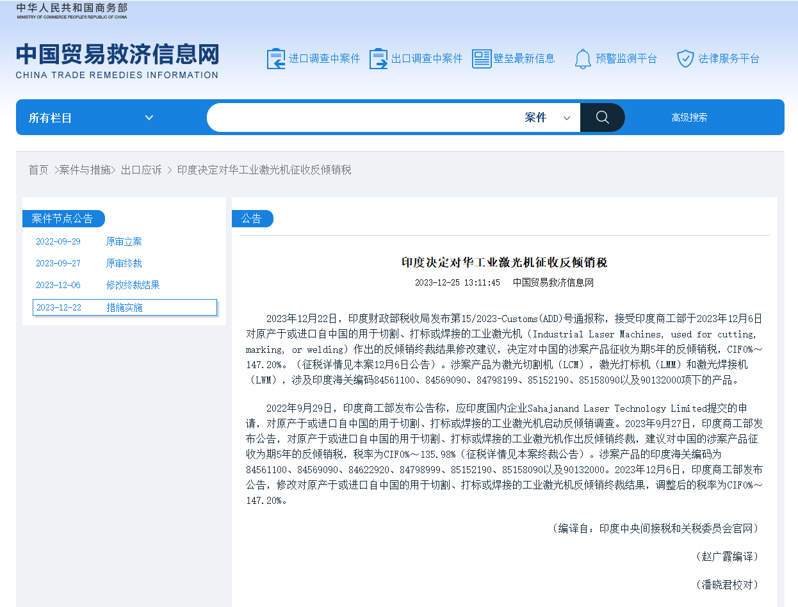Open 措施实施 case node
Image resolution: width=798 pixels, height=607 pixels.
(124, 307)
